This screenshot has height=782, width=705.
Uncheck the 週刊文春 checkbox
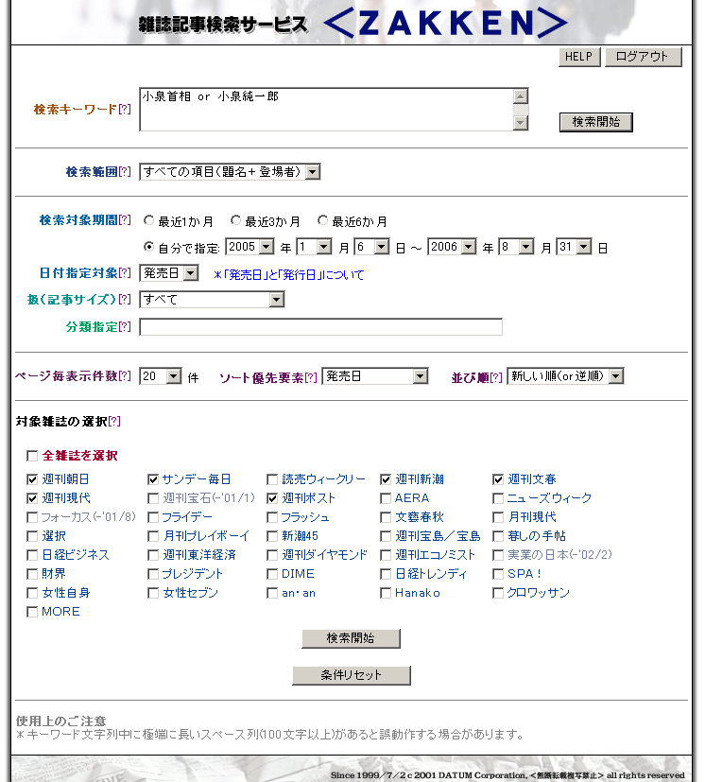coord(498,479)
